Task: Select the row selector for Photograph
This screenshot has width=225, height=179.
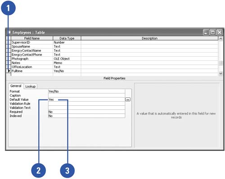Action: click(x=9, y=58)
